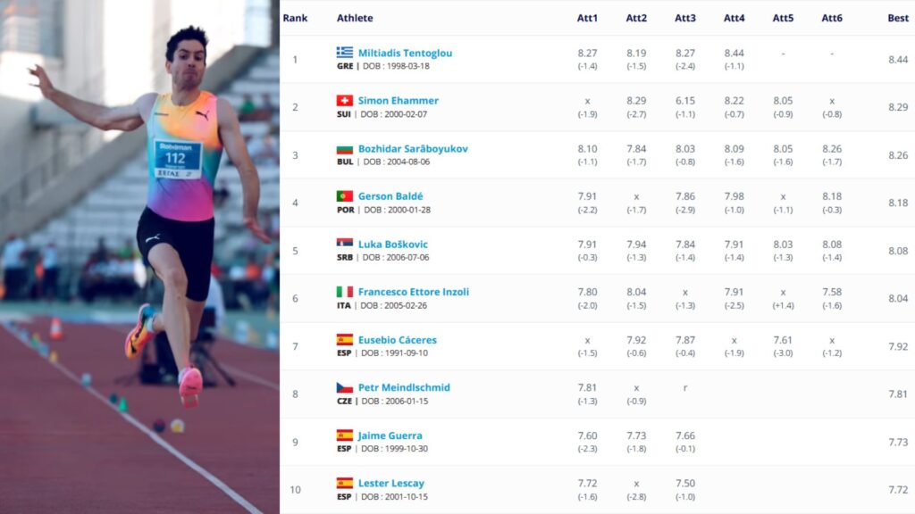Click the Switzerland flag next to Simon Ehammer
915x514 pixels.
344,100
